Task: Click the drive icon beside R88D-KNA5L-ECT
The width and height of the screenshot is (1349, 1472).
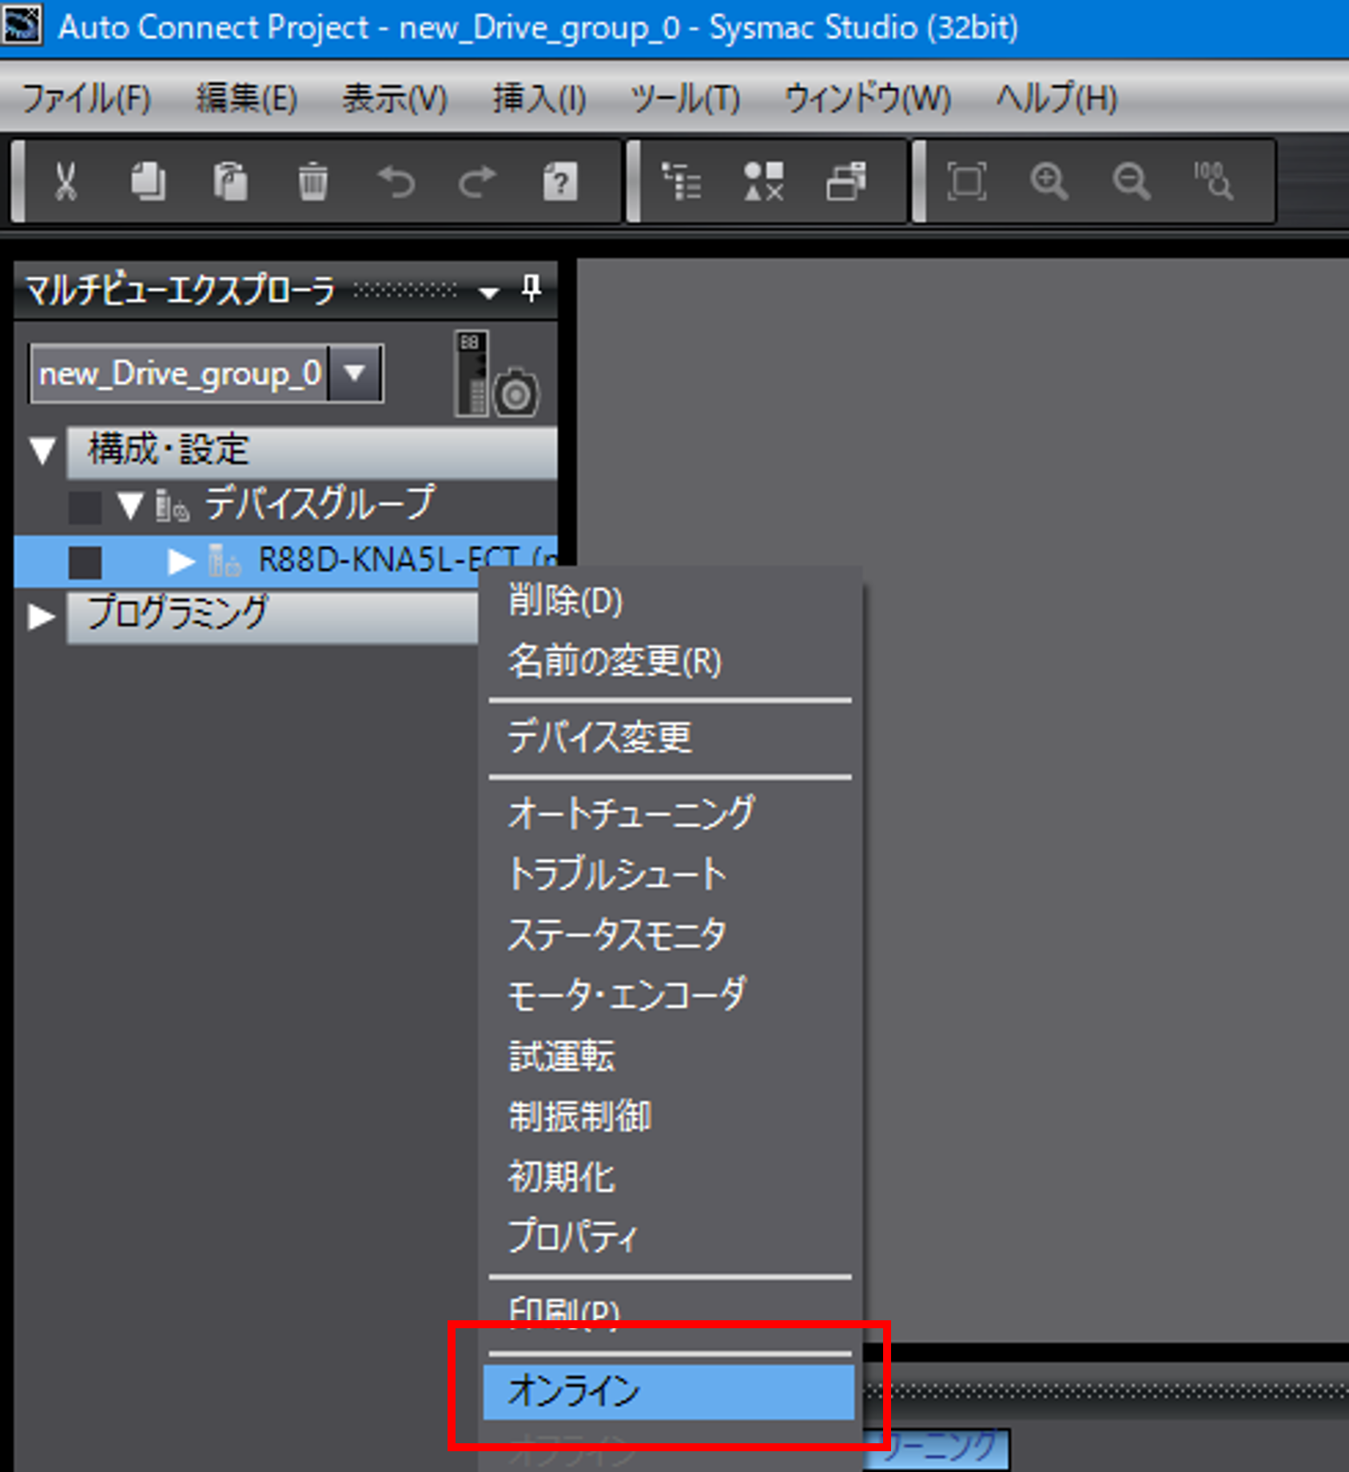Action: click(x=224, y=561)
